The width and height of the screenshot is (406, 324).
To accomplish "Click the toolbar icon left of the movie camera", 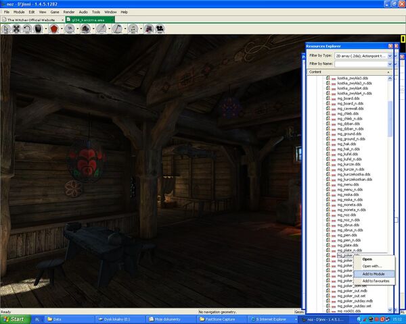I will click(149, 29).
